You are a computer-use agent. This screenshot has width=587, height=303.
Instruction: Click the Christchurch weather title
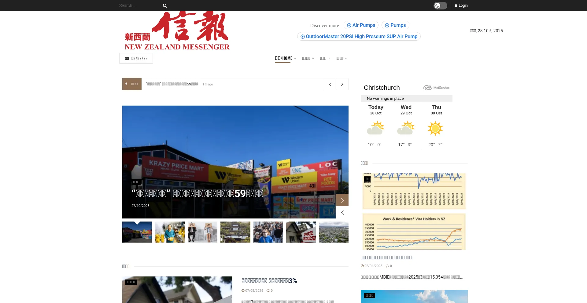pyautogui.click(x=382, y=88)
